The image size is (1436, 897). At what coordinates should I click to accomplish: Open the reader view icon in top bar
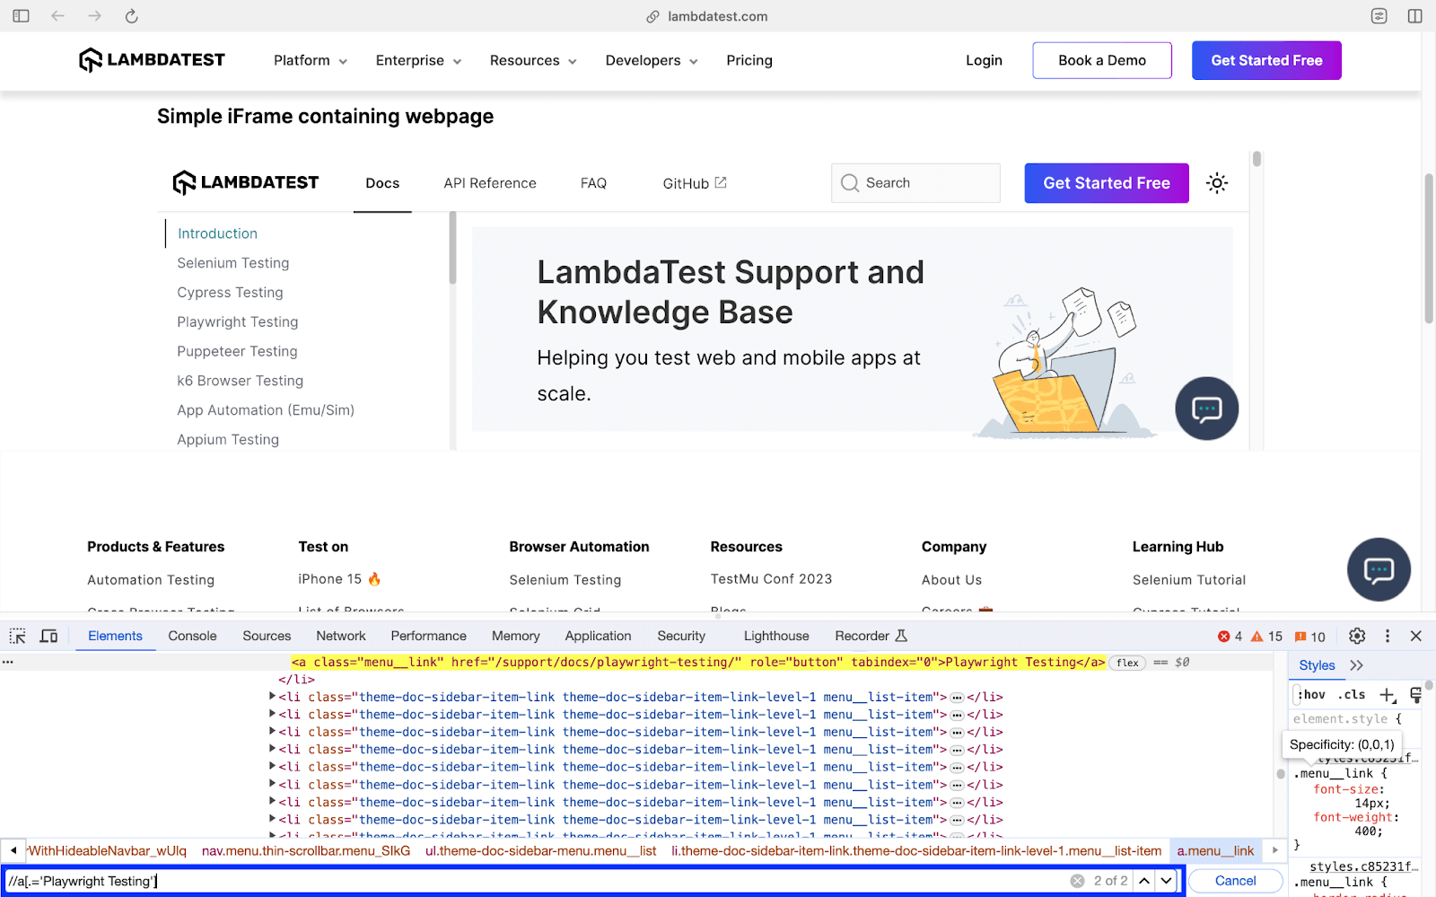pos(1379,16)
